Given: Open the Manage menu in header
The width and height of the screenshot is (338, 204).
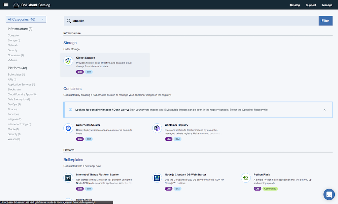Looking at the screenshot, I should (327, 5).
